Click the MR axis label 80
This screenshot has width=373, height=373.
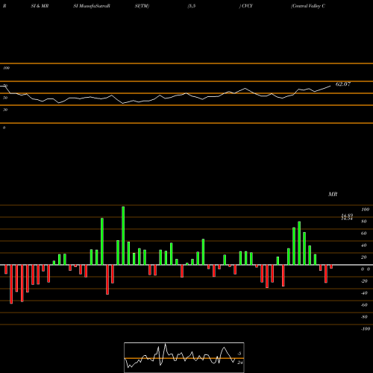click(x=364, y=222)
